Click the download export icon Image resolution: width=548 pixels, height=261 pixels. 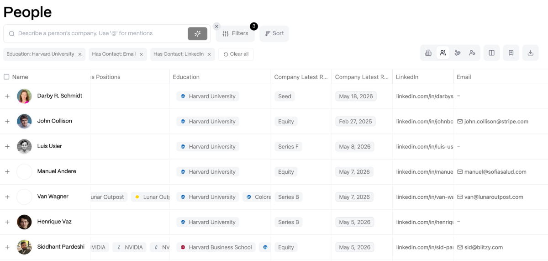tap(531, 53)
